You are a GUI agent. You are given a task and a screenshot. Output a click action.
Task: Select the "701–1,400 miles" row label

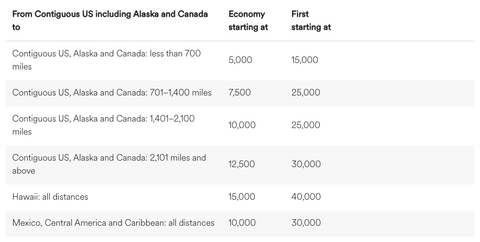[x=112, y=92]
